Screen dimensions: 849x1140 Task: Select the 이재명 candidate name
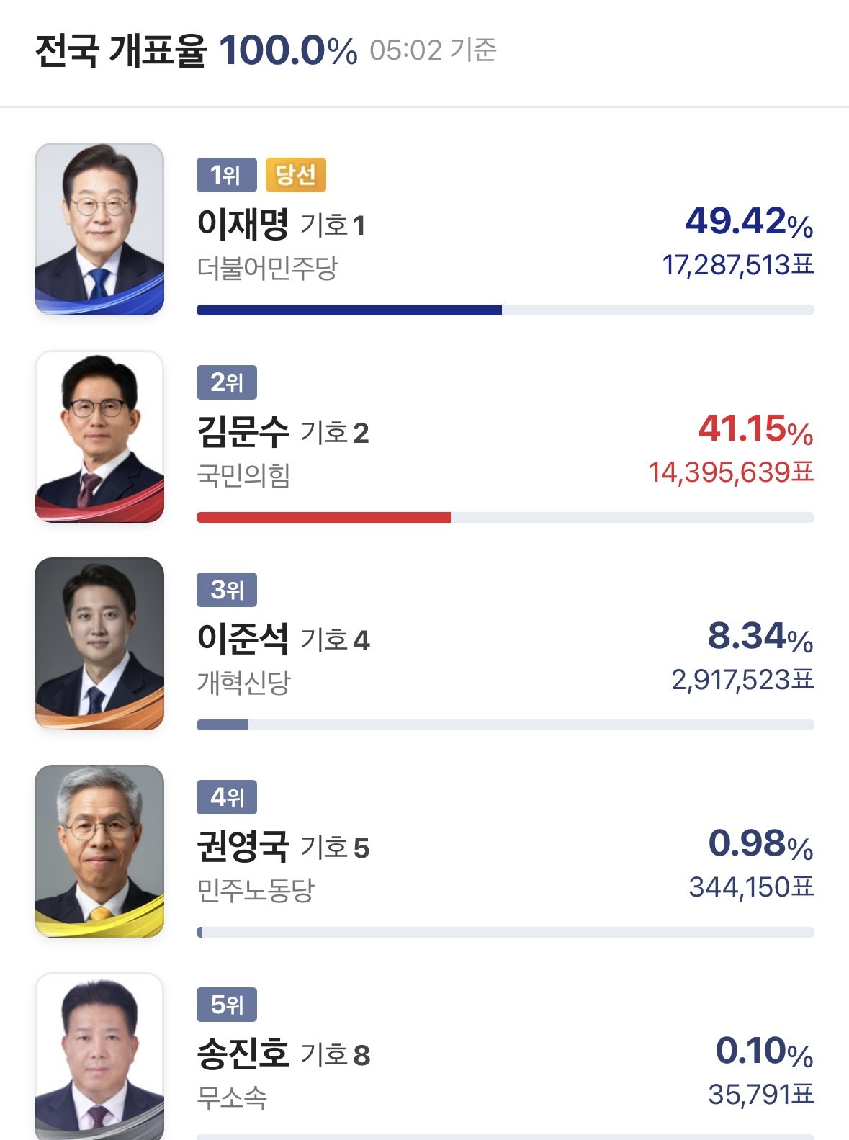point(243,224)
